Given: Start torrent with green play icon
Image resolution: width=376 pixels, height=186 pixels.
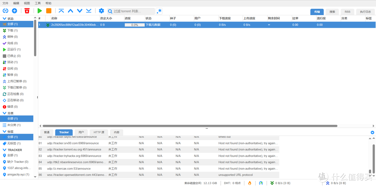Looking at the screenshot, I should [x=40, y=11].
